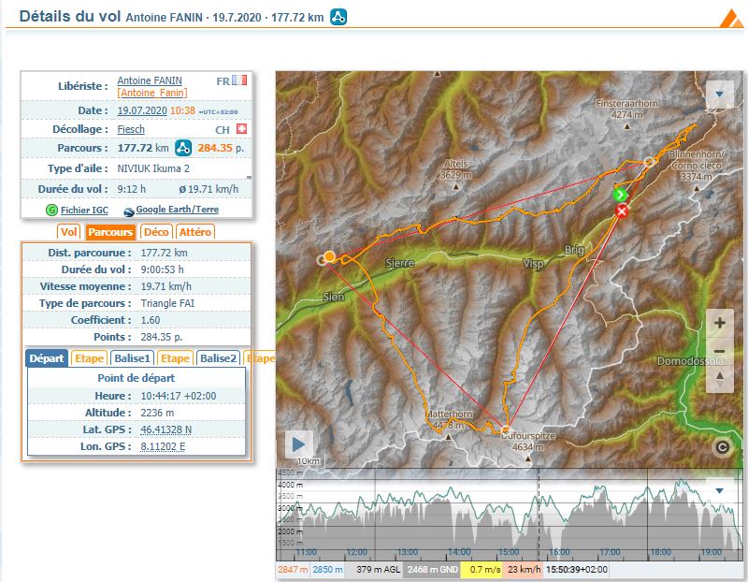This screenshot has width=748, height=582.
Task: Click the small arrow below zoom controls
Action: pos(719,378)
